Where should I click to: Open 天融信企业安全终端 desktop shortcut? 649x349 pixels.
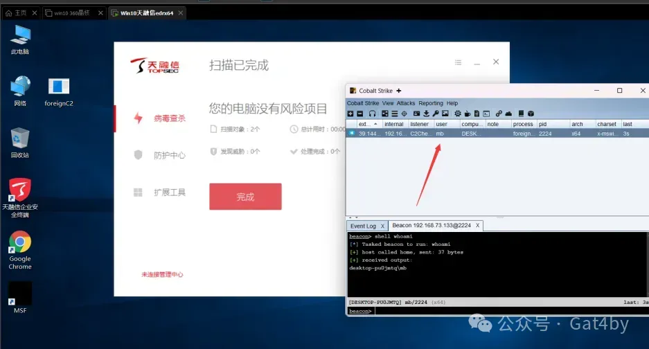point(20,198)
